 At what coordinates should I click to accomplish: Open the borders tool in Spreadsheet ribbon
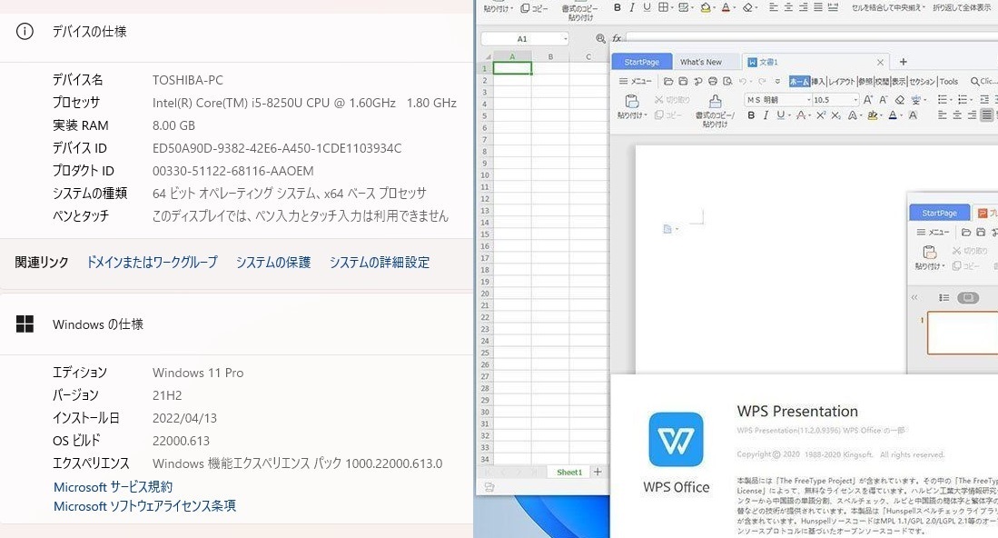point(663,7)
